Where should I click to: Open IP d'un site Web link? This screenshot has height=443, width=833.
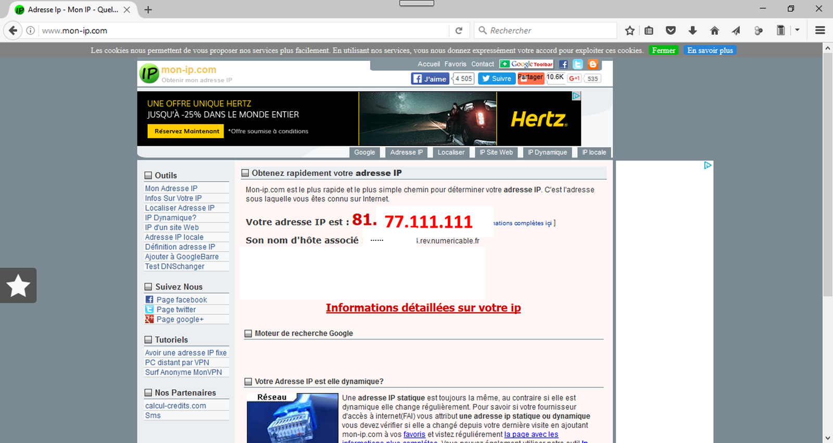pos(172,227)
